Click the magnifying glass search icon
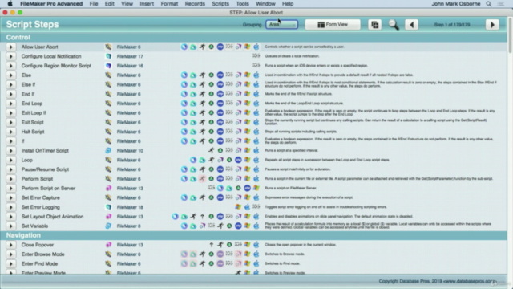Viewport: 513px width, 289px height. 394,25
